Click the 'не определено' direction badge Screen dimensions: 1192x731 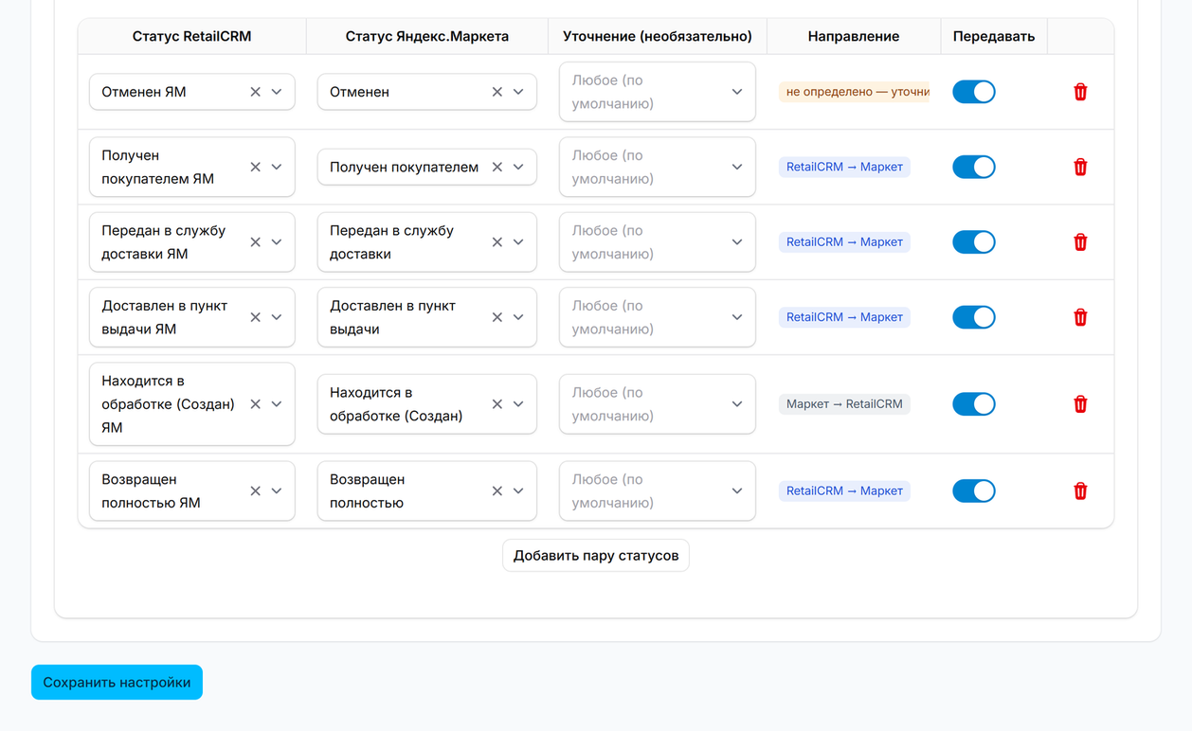(855, 92)
